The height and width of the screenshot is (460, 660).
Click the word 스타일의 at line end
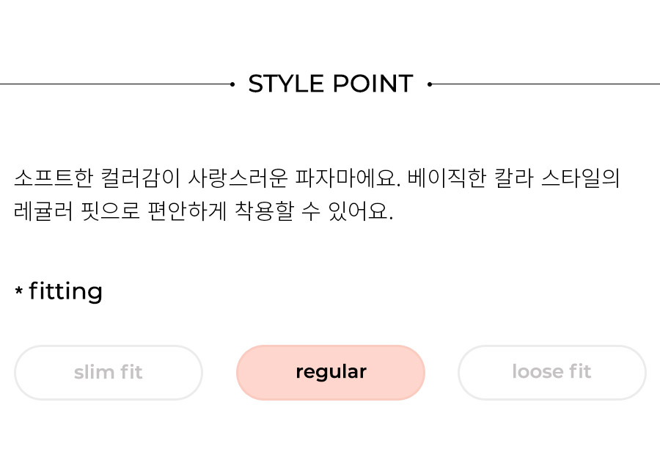pyautogui.click(x=581, y=178)
